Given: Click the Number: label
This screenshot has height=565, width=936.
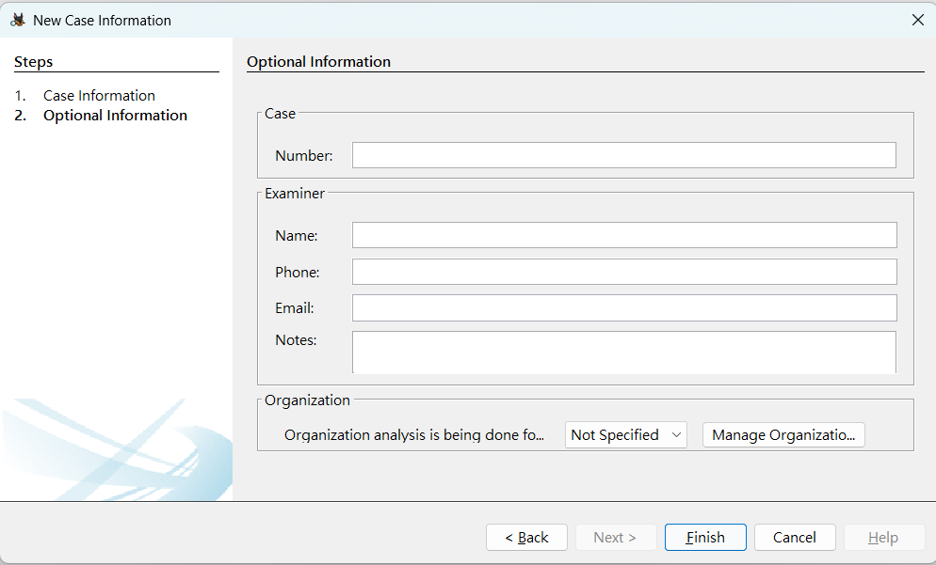Looking at the screenshot, I should pos(304,155).
